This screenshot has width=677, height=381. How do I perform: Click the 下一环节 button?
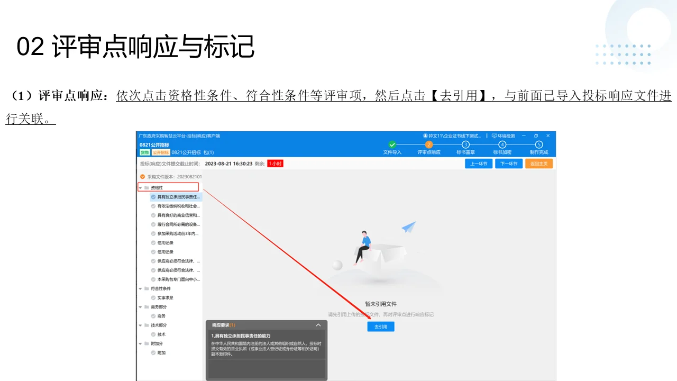(x=508, y=164)
